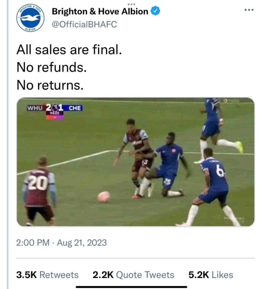Open the tweet's three-dot more options menu
This screenshot has width=261, height=289.
(249, 10)
